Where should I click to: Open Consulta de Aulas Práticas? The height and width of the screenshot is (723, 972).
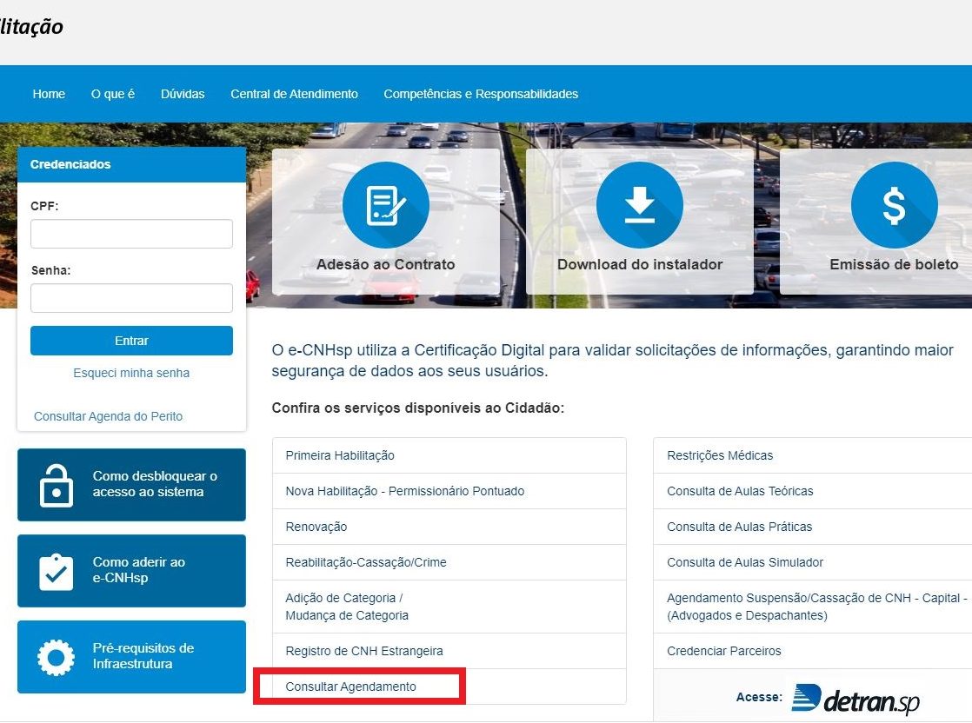[x=813, y=527]
